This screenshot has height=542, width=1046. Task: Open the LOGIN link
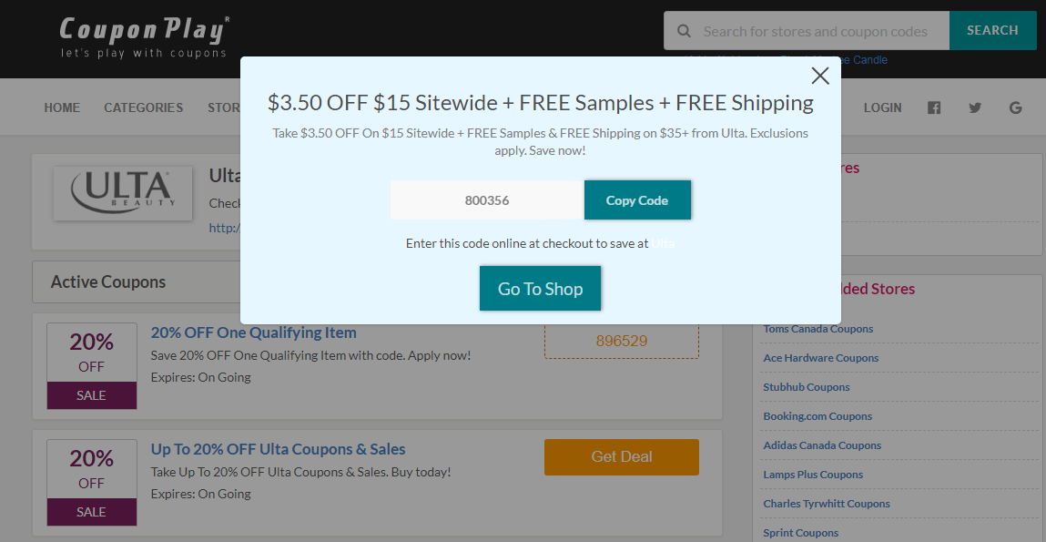coord(882,107)
